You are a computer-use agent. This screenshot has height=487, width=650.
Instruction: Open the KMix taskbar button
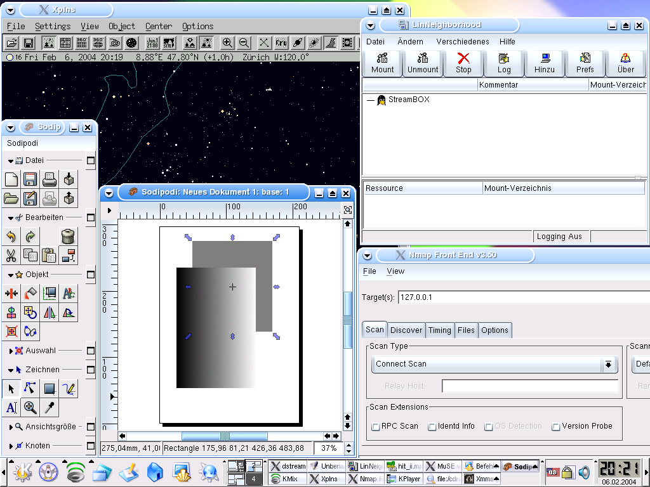click(x=289, y=479)
